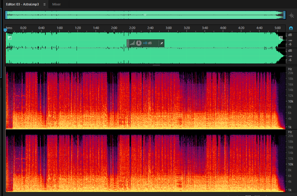Click the blue headphone icon beside the time ruler
The height and width of the screenshot is (196, 297).
point(291,28)
